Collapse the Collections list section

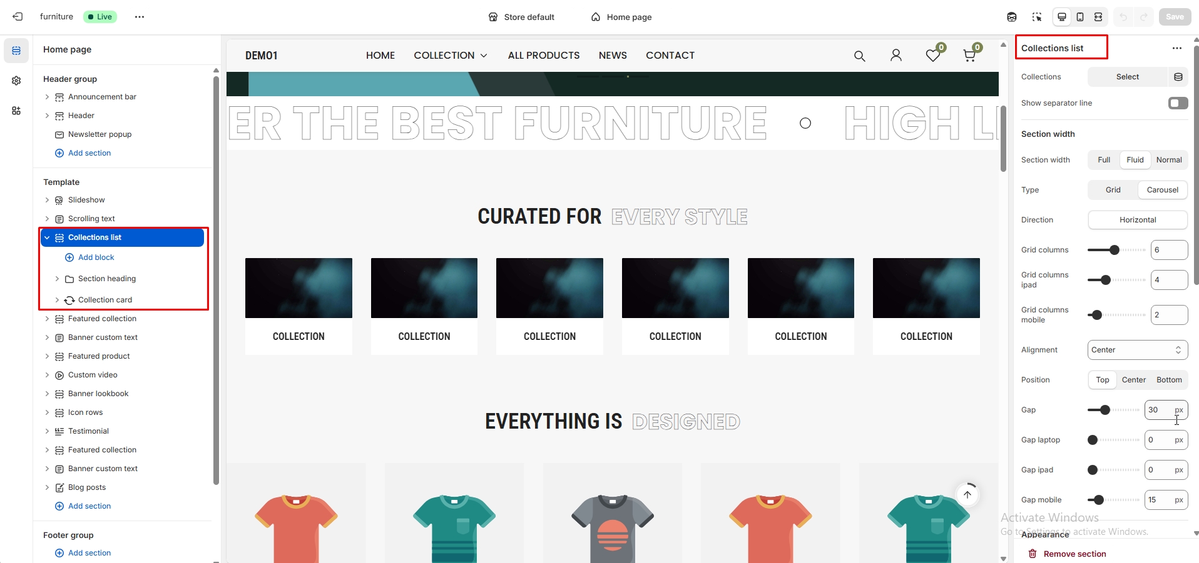point(47,237)
